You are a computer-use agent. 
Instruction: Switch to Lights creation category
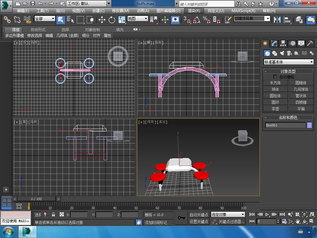tap(282, 53)
